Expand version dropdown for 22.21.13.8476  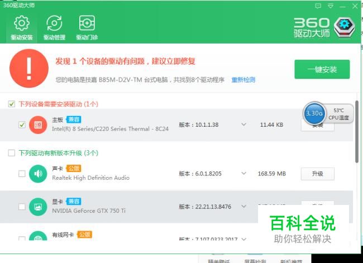pos(243,206)
